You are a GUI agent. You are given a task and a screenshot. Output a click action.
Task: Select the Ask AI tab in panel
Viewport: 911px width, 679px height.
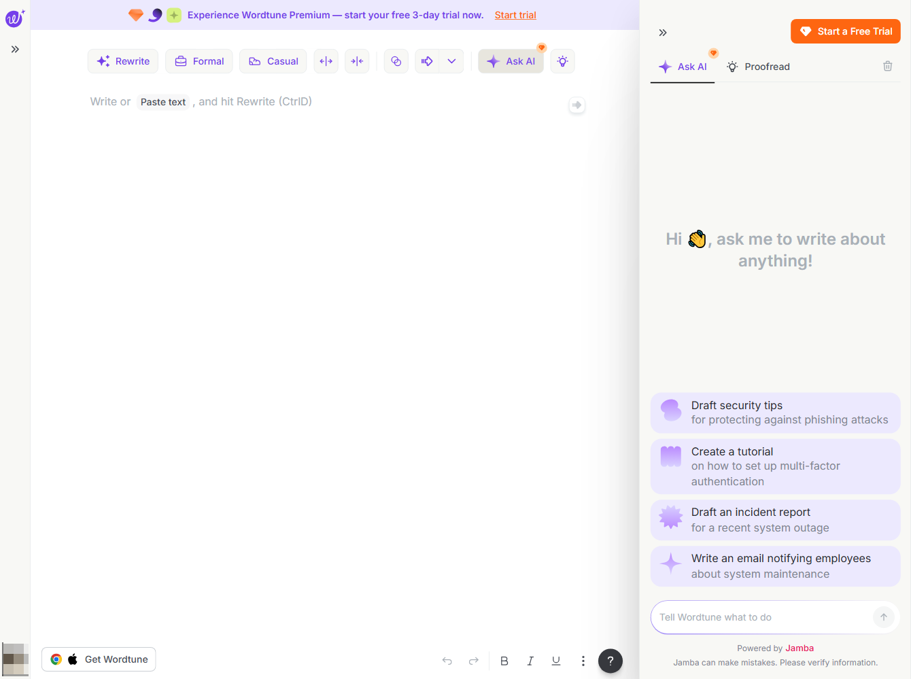[683, 67]
